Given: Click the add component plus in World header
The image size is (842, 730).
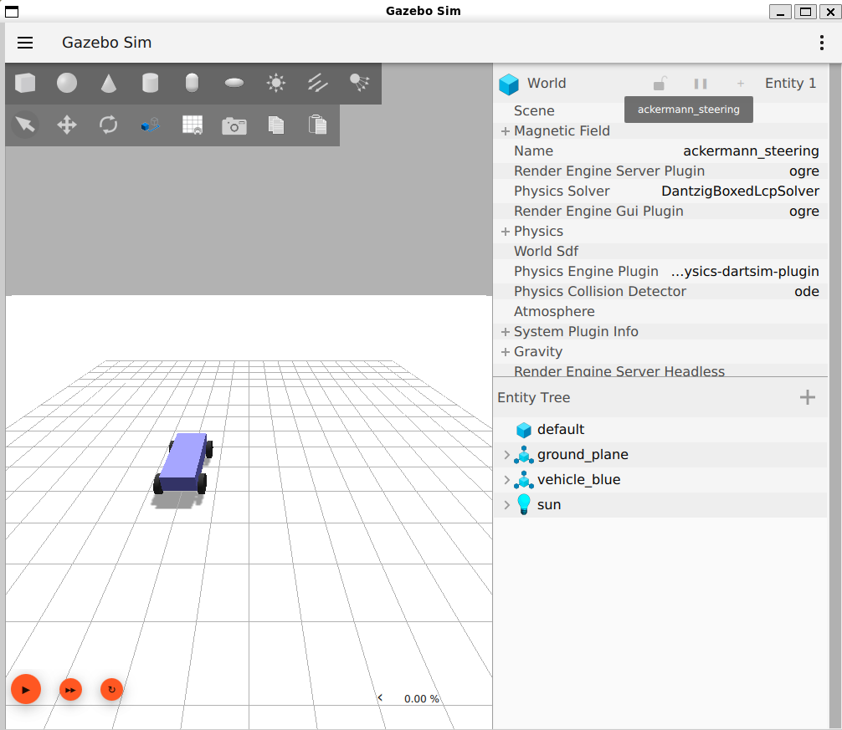Looking at the screenshot, I should tap(741, 84).
